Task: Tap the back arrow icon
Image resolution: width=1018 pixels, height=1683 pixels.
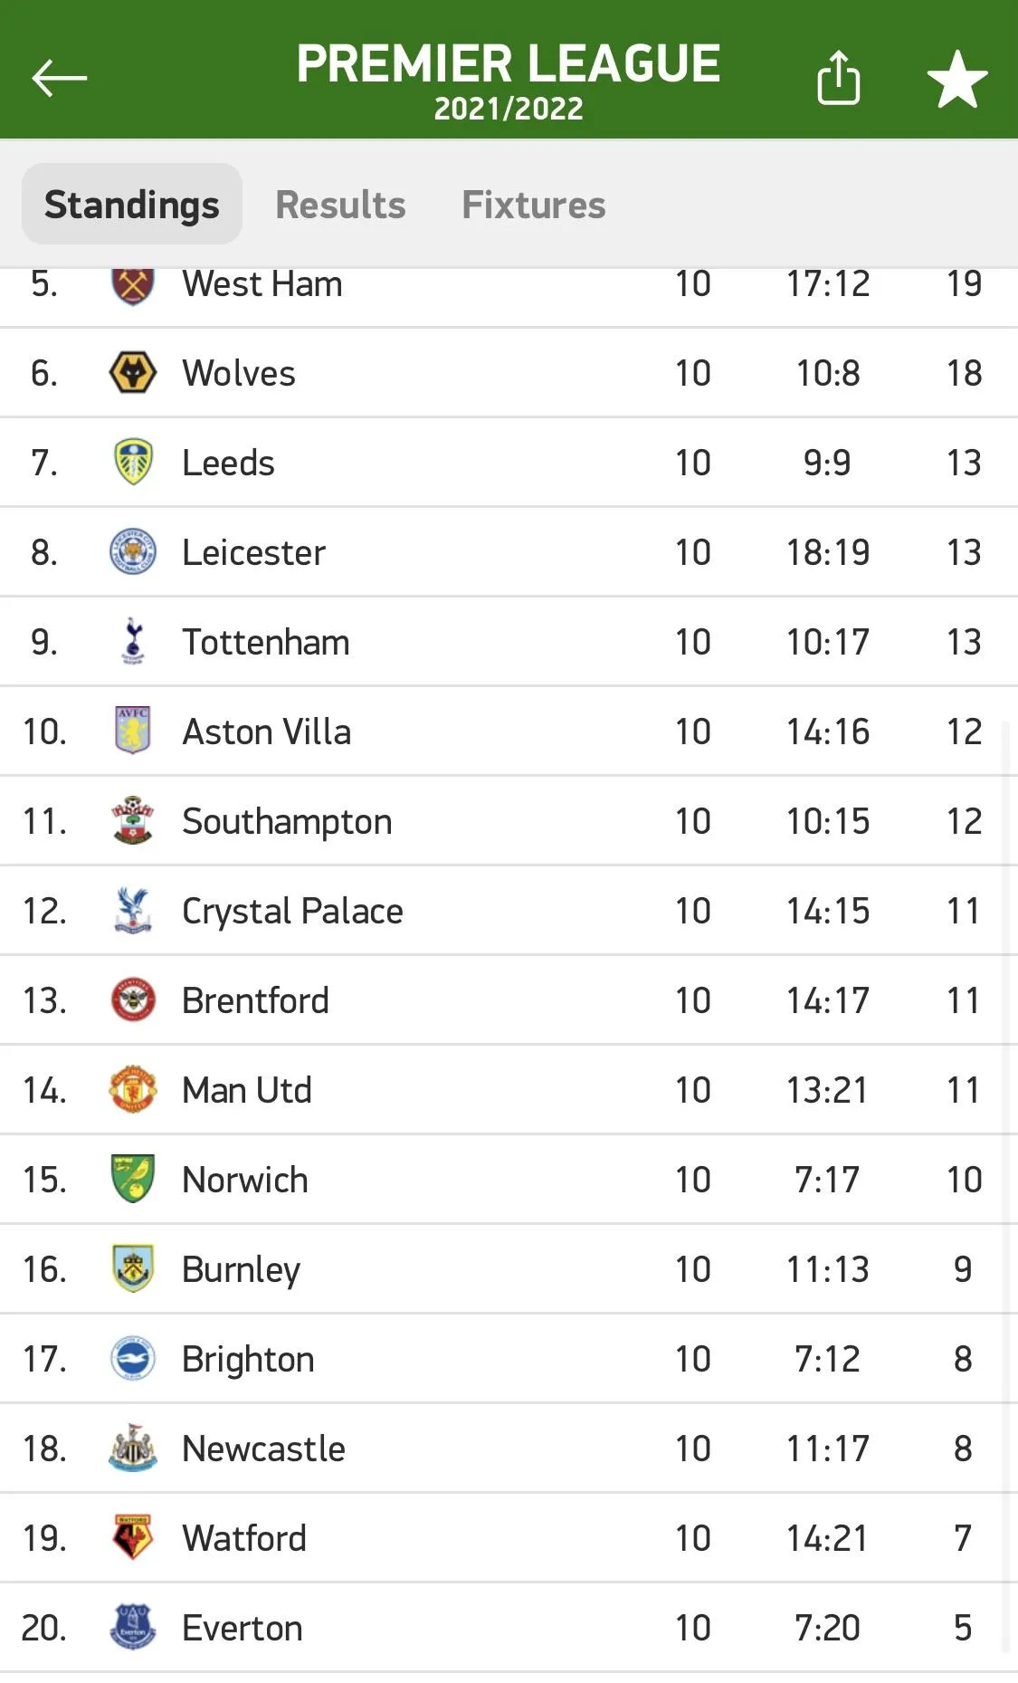Action: click(x=59, y=78)
